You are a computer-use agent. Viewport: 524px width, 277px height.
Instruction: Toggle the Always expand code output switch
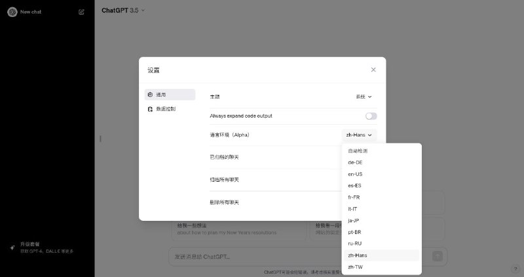coord(371,116)
